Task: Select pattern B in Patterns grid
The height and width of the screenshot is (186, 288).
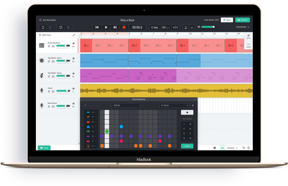Action: [191, 124]
